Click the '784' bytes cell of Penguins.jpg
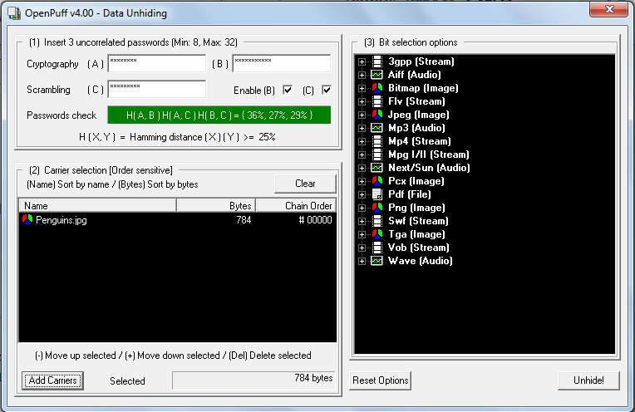 [244, 220]
